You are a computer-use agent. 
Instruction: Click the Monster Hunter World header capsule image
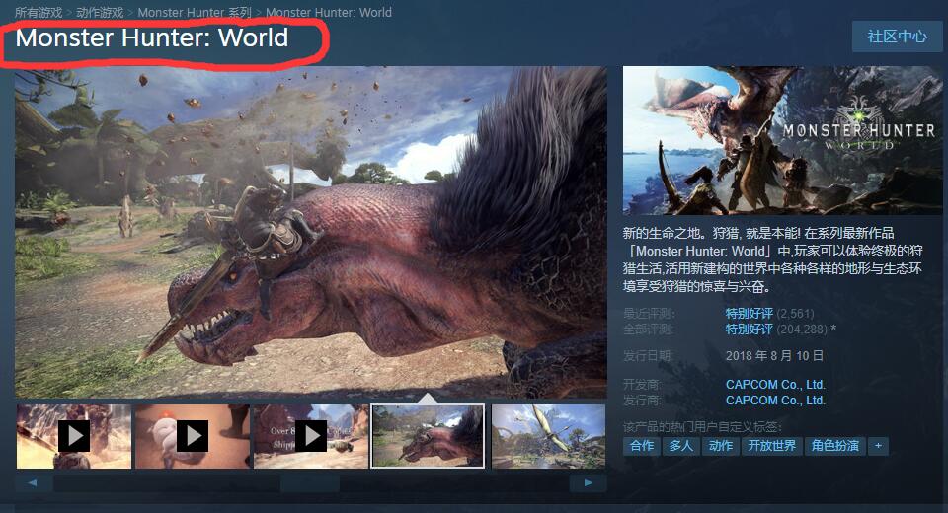[782, 140]
